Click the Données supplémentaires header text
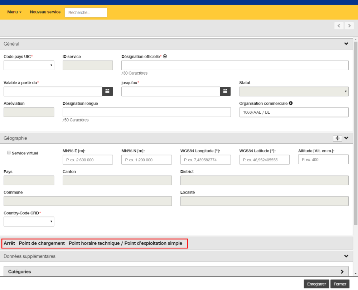The height and width of the screenshot is (290, 358). pos(29,256)
